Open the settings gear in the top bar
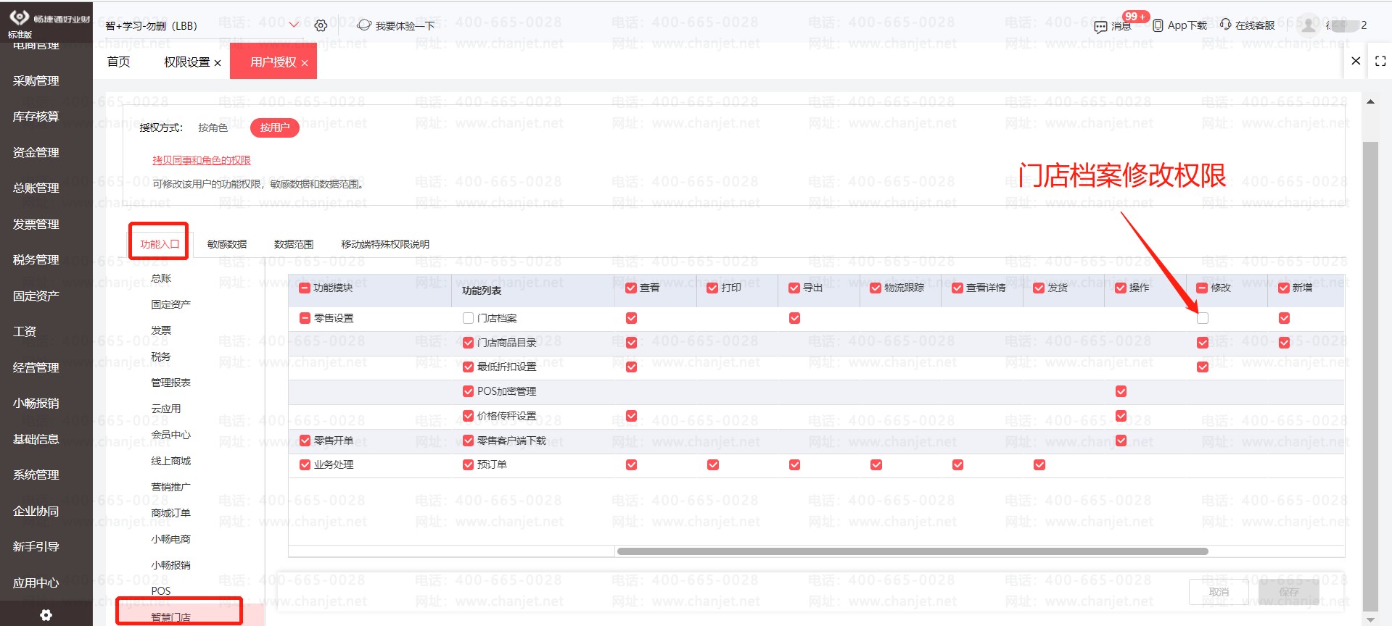This screenshot has height=626, width=1392. click(x=321, y=25)
